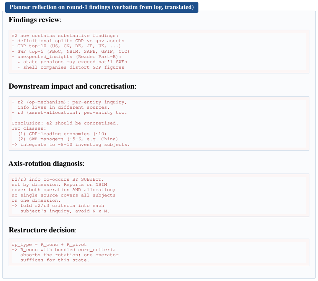
Task: Click the 'SWF top-5 (PBoC, NBIM, SAFE, GPIF, CIC)' line
Action: point(70,51)
